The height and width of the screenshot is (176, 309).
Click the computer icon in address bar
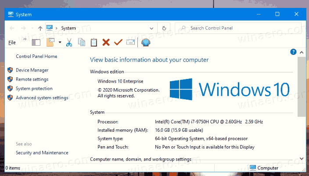(x=50, y=28)
